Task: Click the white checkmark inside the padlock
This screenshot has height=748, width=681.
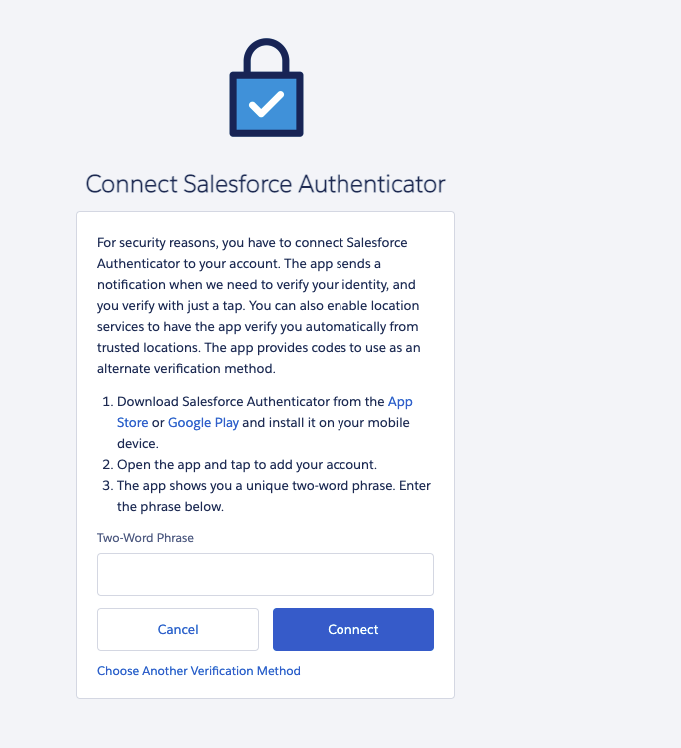Action: [266, 102]
